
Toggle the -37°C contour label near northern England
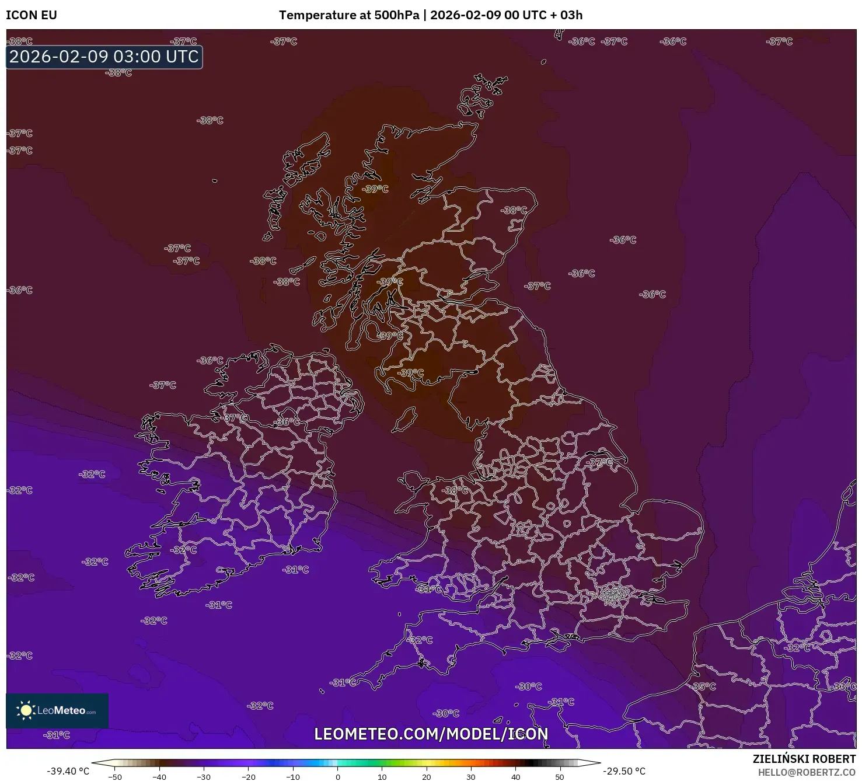(600, 461)
